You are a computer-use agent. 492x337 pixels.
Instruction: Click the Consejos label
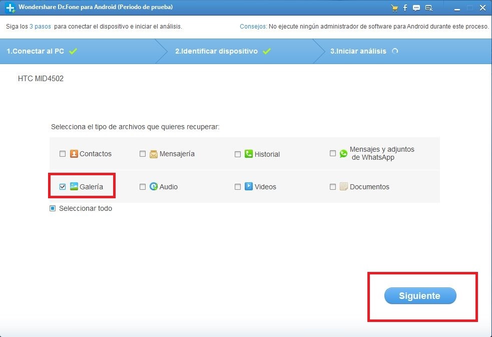(x=253, y=27)
